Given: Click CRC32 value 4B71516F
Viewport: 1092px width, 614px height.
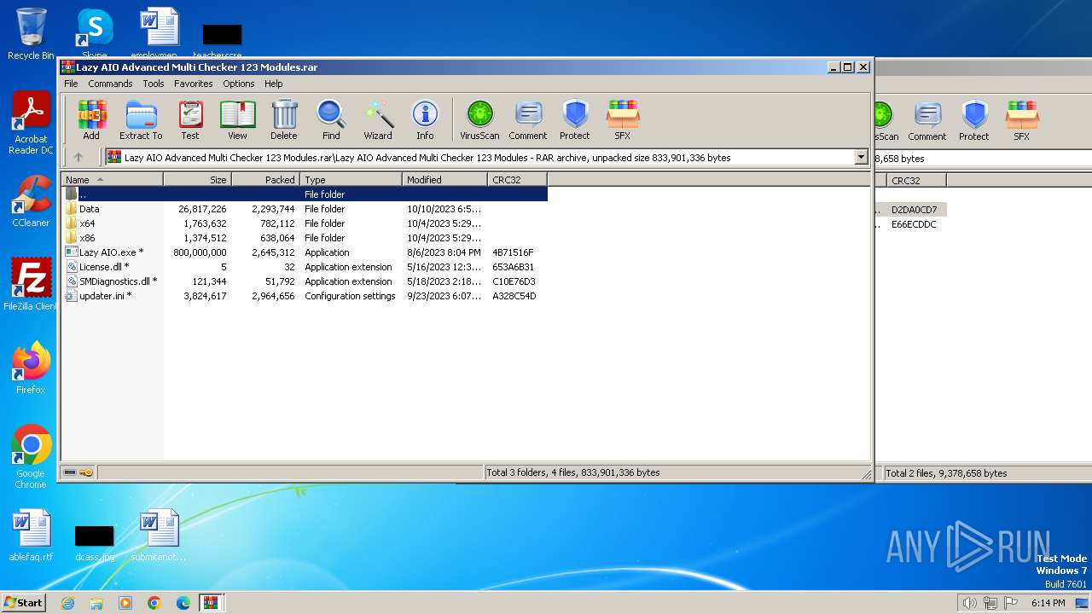Looking at the screenshot, I should tap(514, 252).
